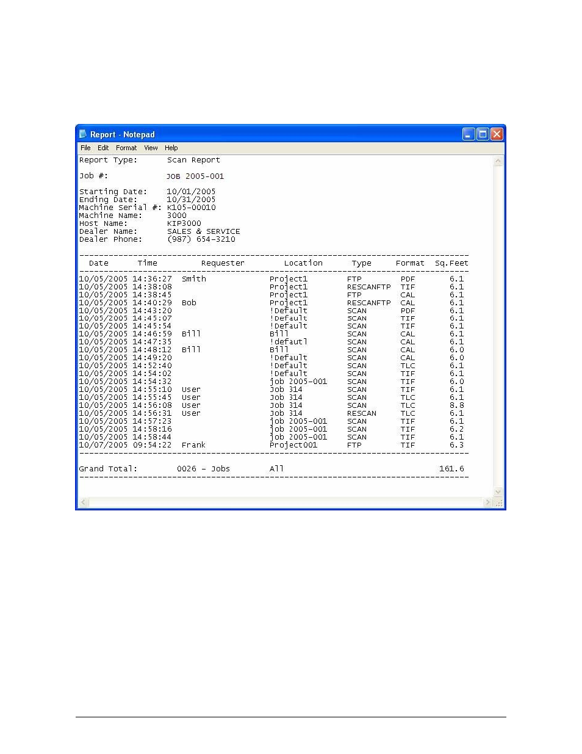Click the Notepad icon in title bar

point(83,134)
